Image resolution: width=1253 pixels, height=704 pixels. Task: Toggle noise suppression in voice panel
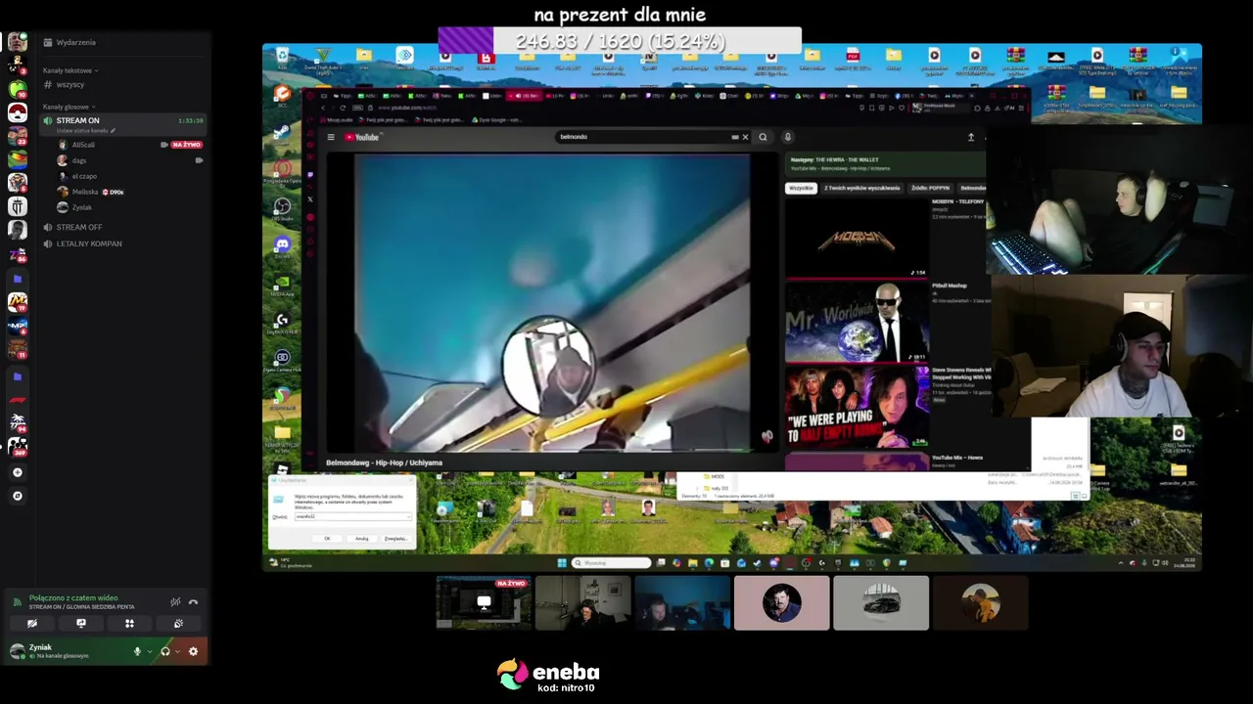click(175, 602)
